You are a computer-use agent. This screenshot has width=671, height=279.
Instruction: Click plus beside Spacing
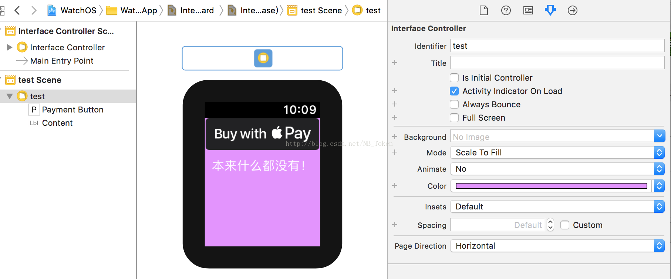click(x=395, y=225)
